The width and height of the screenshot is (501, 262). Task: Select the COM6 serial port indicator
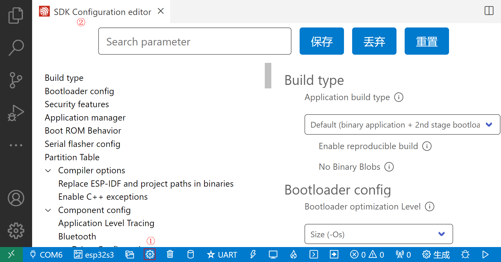click(46, 255)
